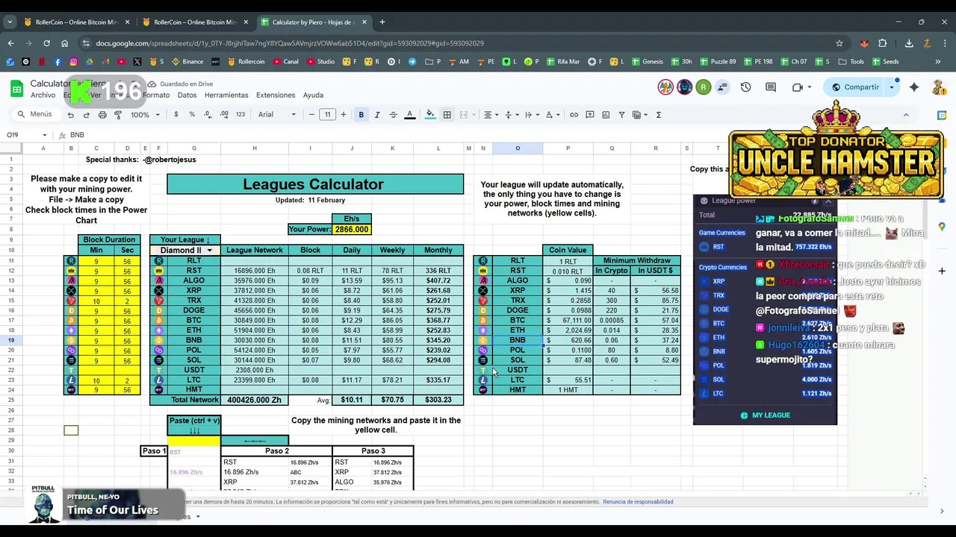Open the Extensiones menu
Viewport: 956px width, 537px height.
276,95
